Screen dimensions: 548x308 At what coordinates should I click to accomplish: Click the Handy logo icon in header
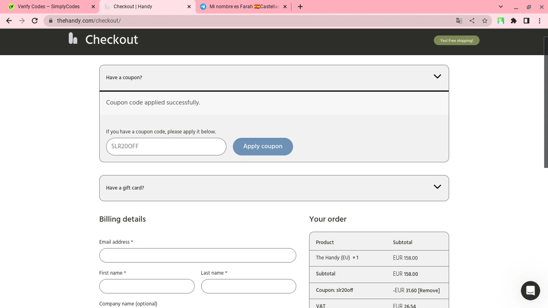coord(73,38)
